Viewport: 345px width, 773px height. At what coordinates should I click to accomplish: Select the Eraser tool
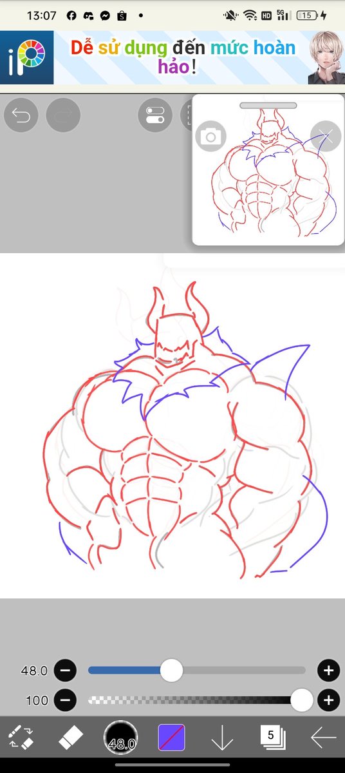coord(71,738)
